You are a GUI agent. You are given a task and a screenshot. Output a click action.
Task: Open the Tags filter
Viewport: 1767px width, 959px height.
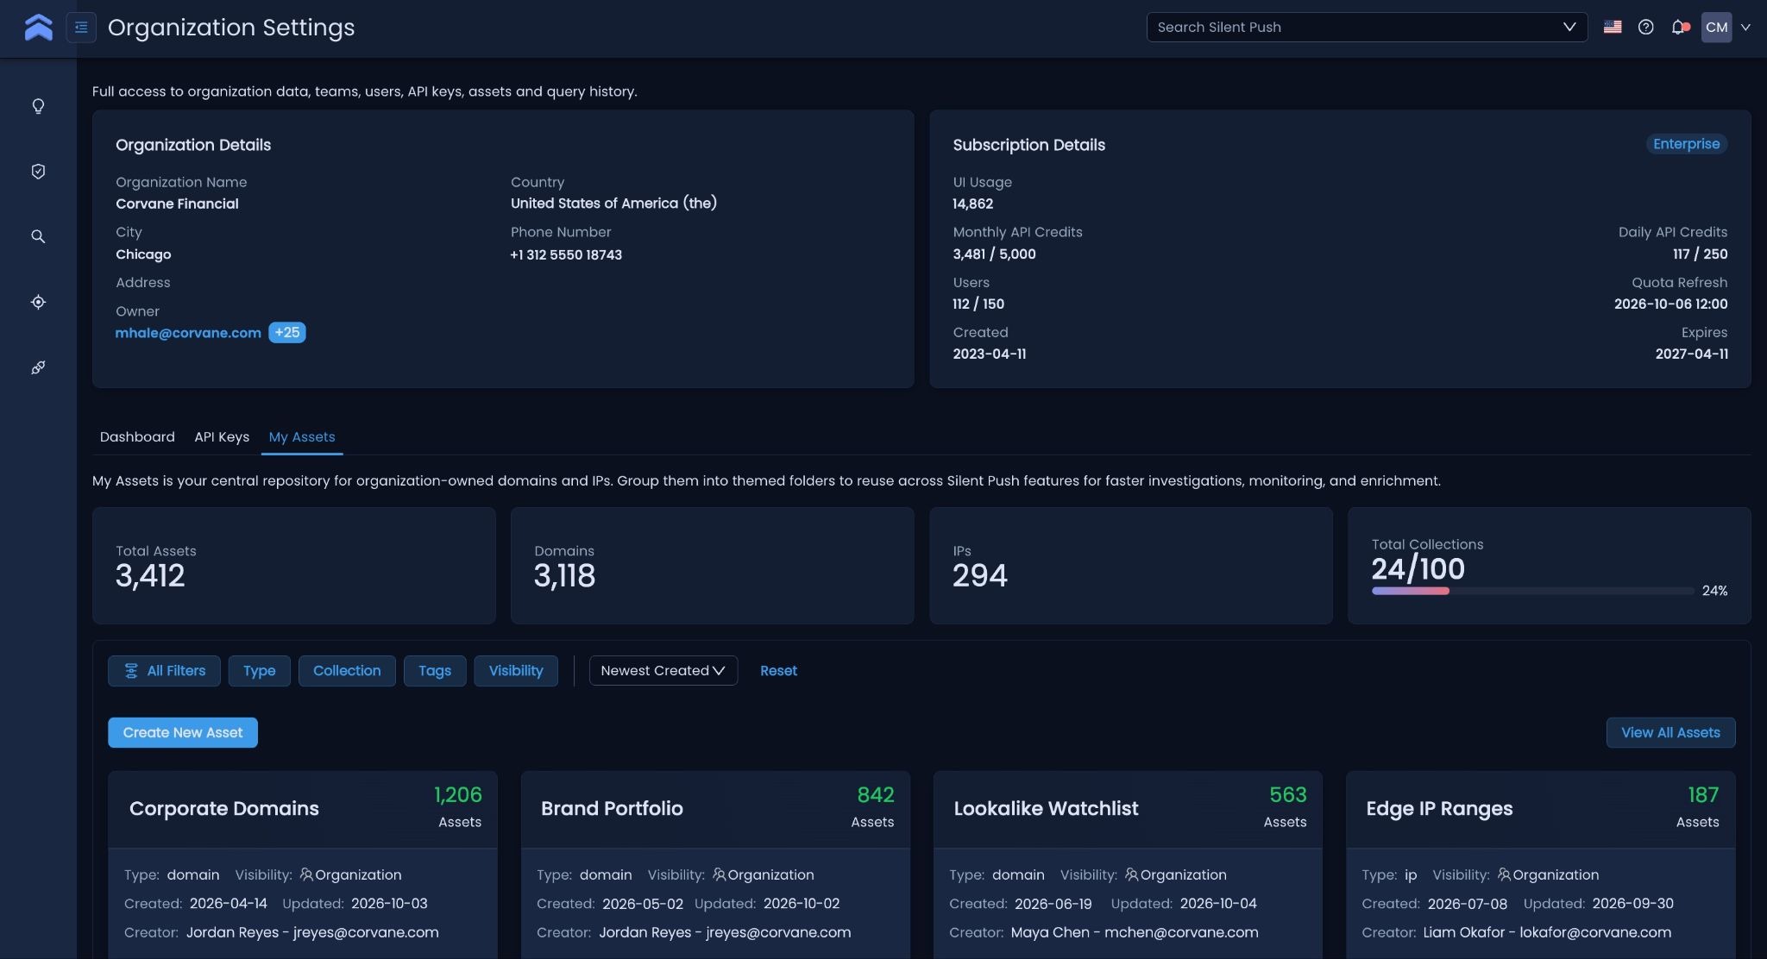(435, 670)
